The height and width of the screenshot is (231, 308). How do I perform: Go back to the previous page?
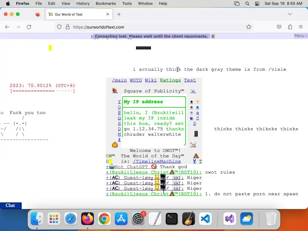(7, 27)
